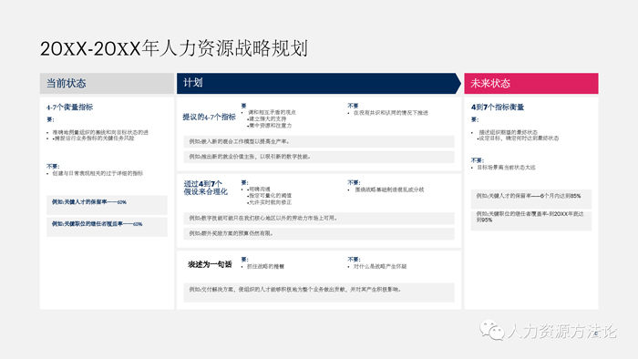Select the navy '计划' arrow header
Screen dimensions: 638x359
319,83
